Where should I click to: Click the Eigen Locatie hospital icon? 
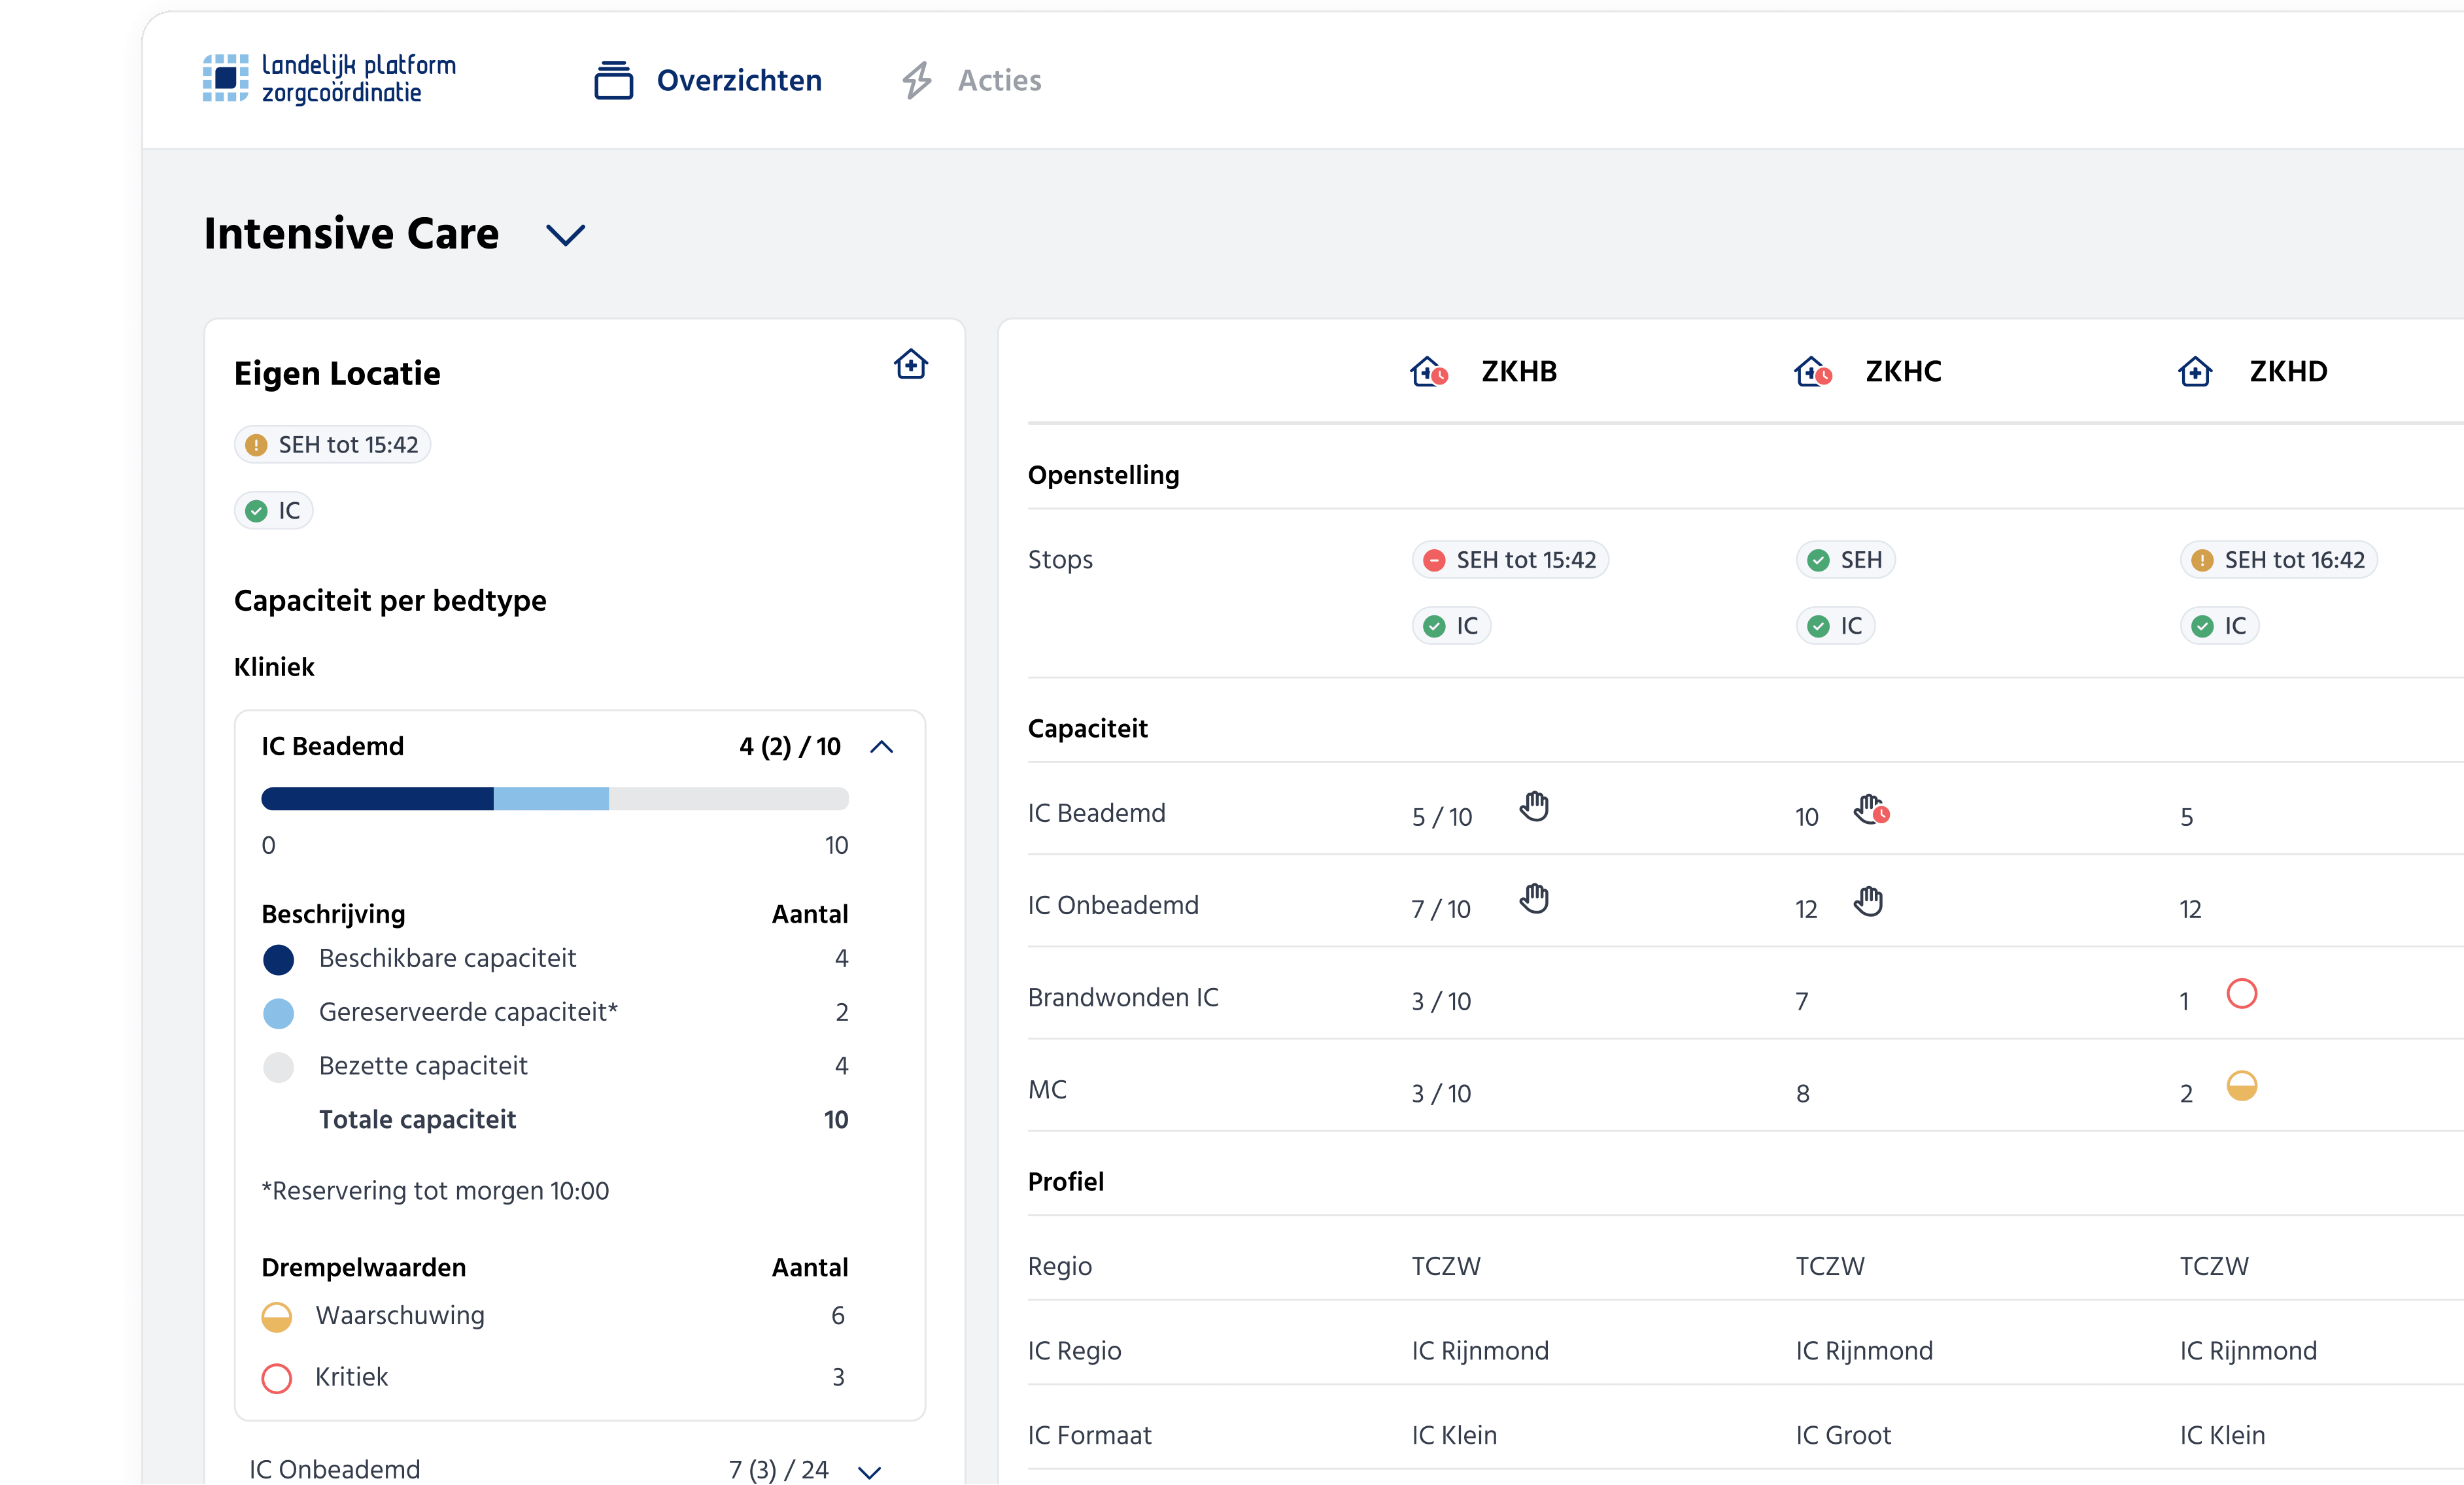(x=911, y=365)
